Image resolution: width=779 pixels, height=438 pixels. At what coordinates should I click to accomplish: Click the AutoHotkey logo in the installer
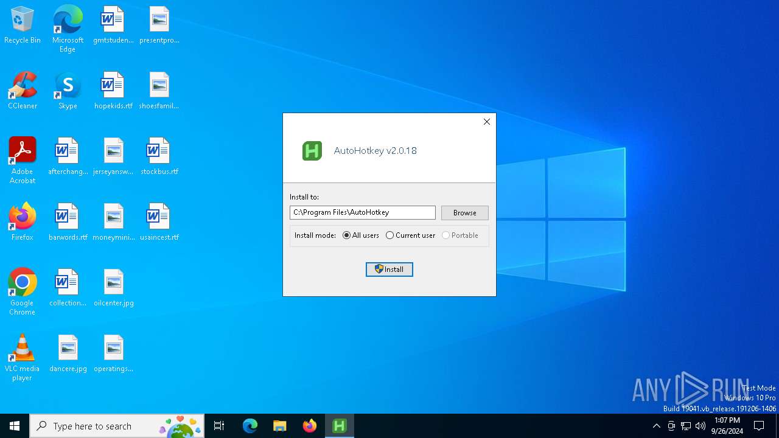point(312,151)
